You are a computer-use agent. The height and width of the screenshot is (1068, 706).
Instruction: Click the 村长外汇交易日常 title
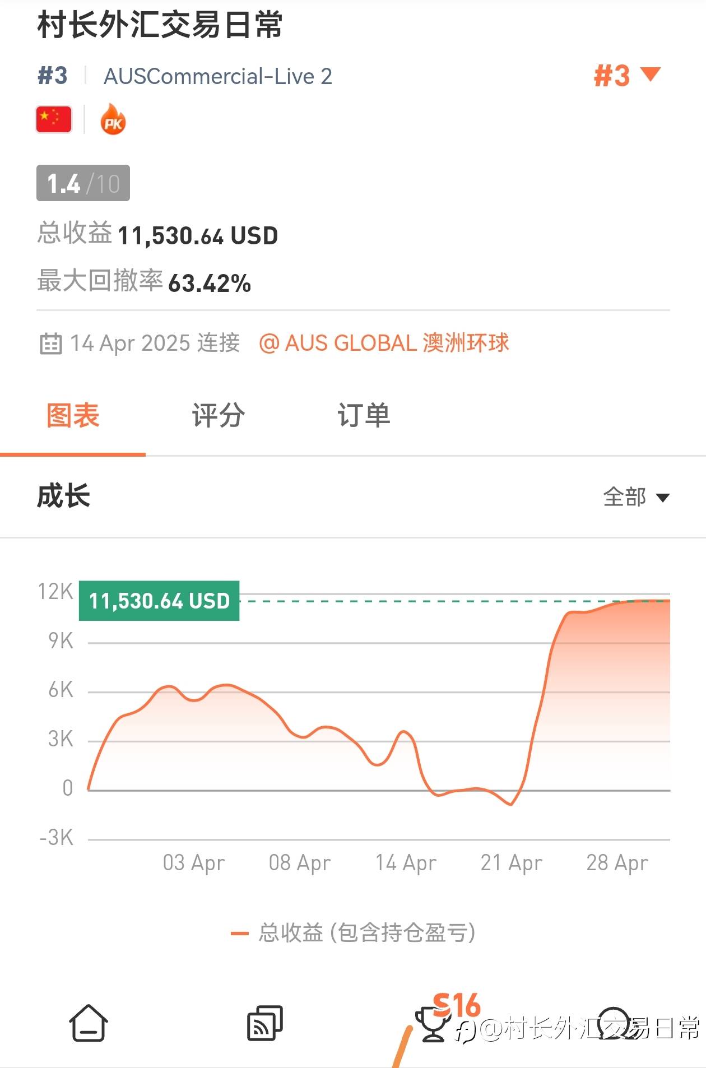(x=160, y=25)
